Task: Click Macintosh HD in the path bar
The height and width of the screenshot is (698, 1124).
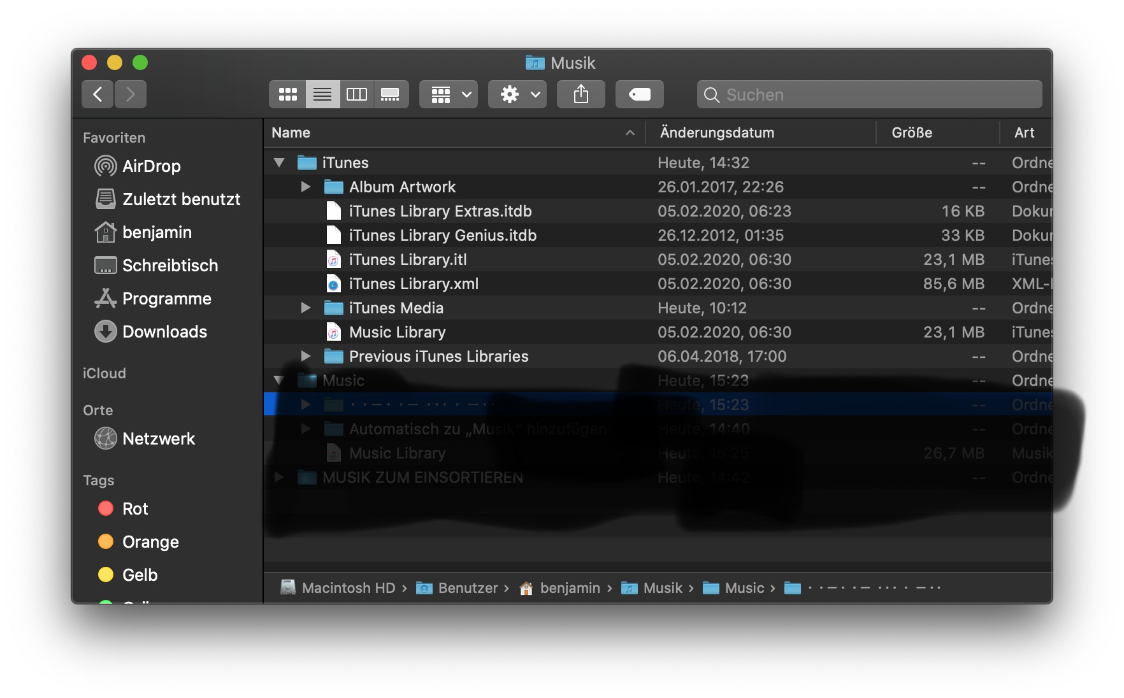Action: (338, 588)
